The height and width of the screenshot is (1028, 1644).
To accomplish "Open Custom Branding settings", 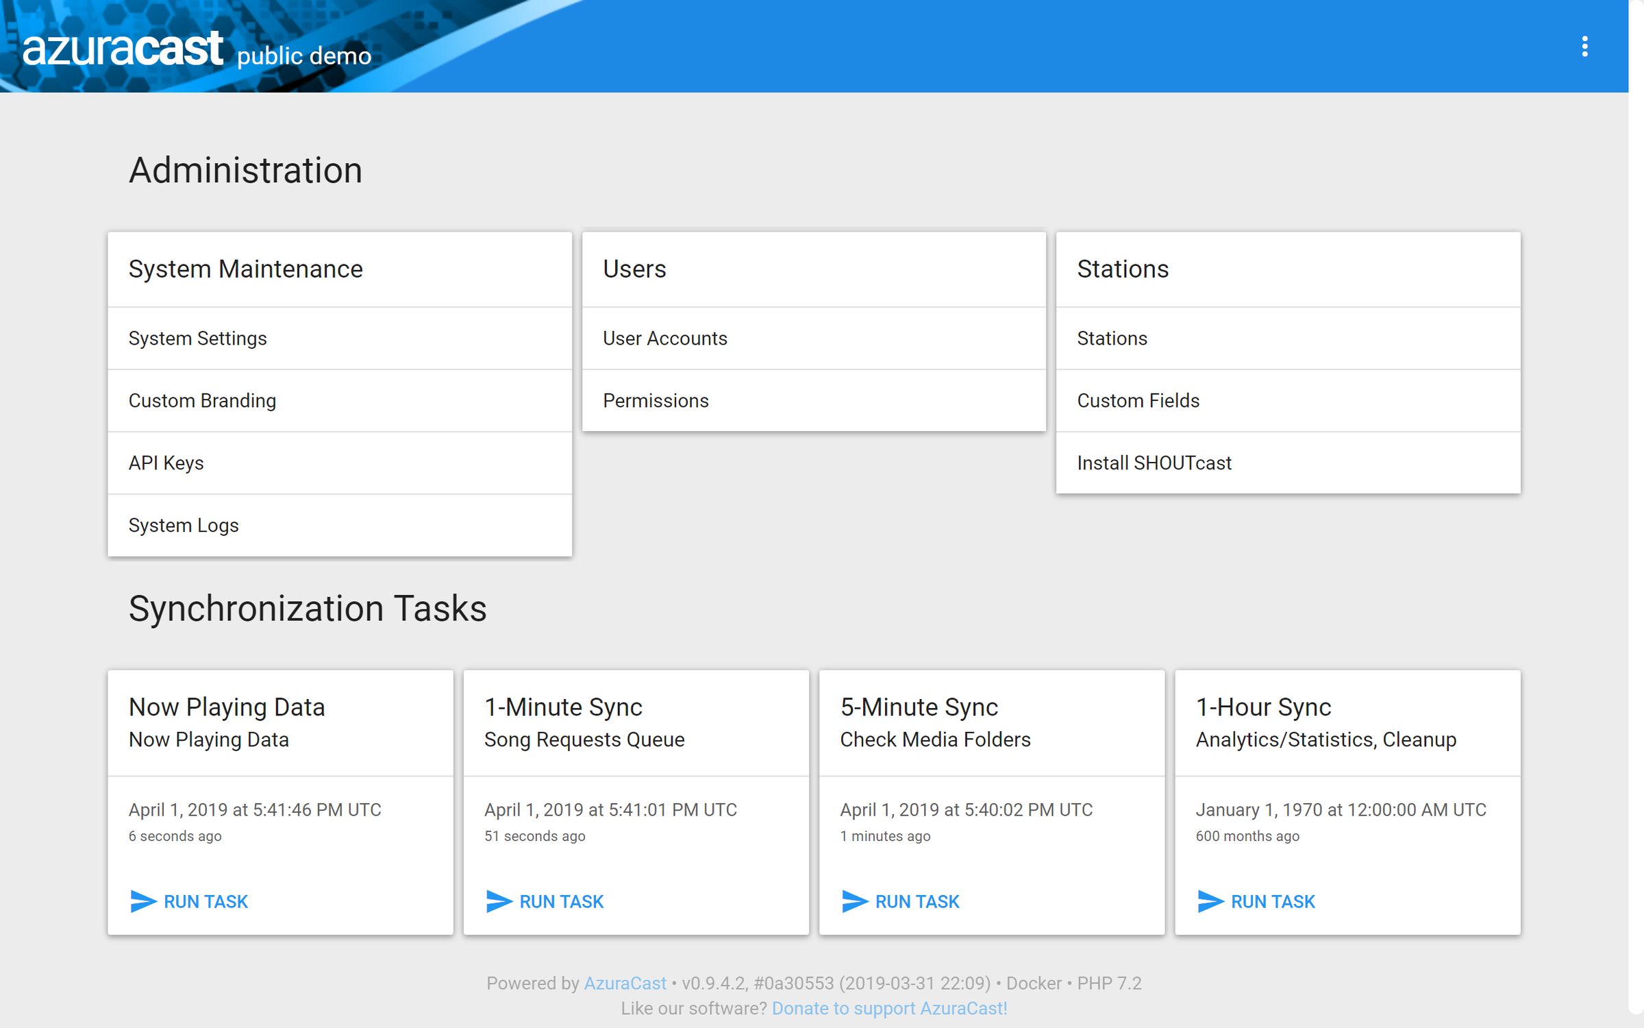I will click(x=202, y=400).
